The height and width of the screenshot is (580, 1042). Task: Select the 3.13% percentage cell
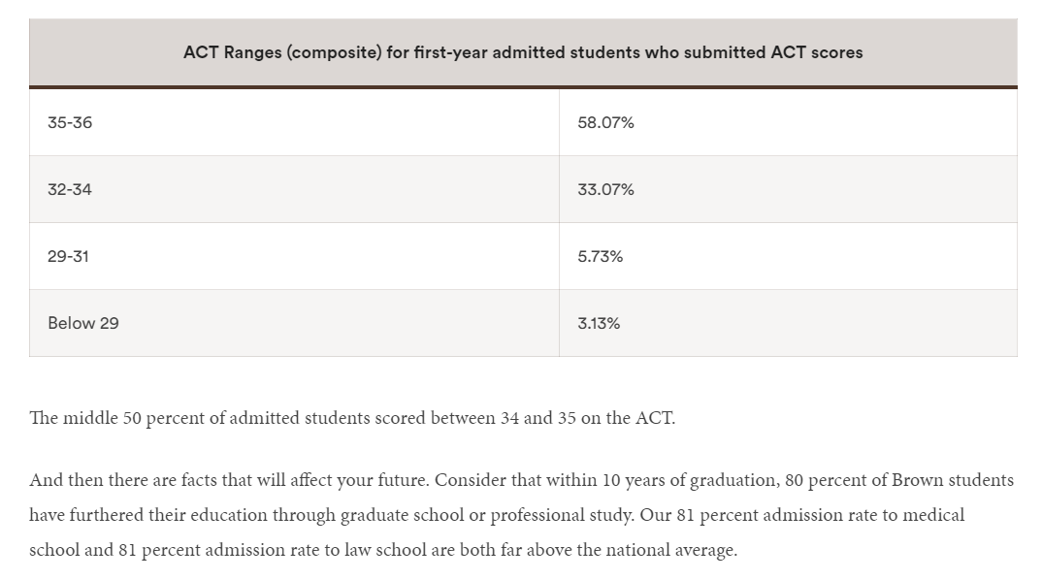point(599,324)
